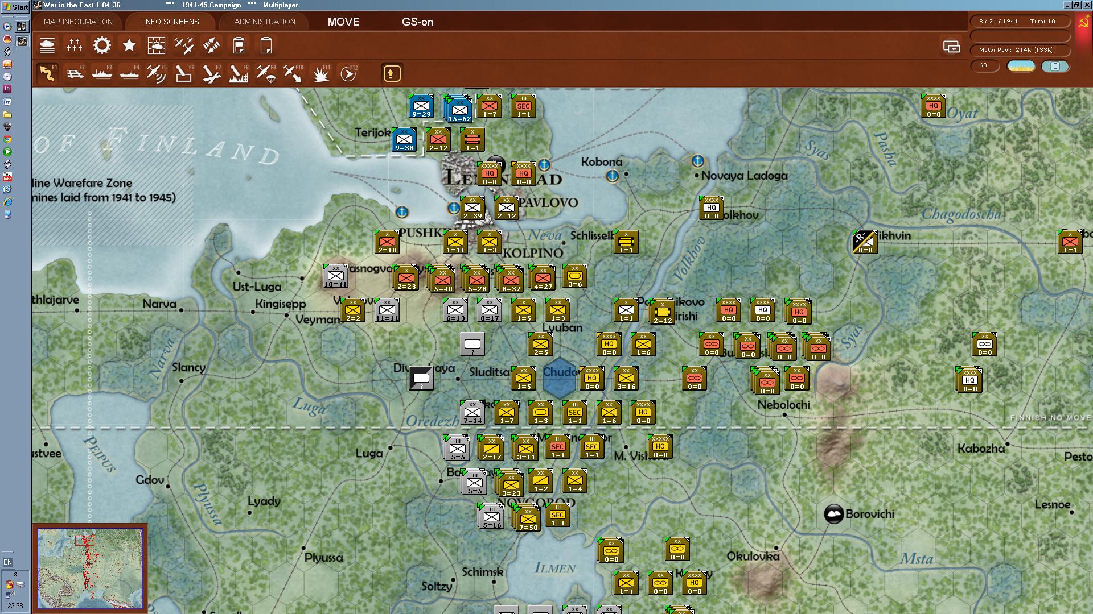Select F7 Bomb Airfield mode
Image resolution: width=1093 pixels, height=614 pixels.
click(211, 73)
